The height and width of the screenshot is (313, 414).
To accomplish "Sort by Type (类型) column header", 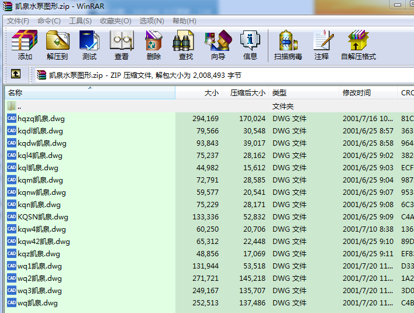I will (x=303, y=92).
